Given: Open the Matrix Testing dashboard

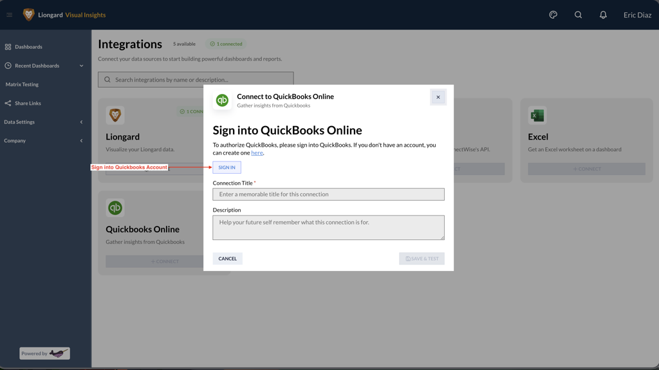Looking at the screenshot, I should (x=22, y=84).
